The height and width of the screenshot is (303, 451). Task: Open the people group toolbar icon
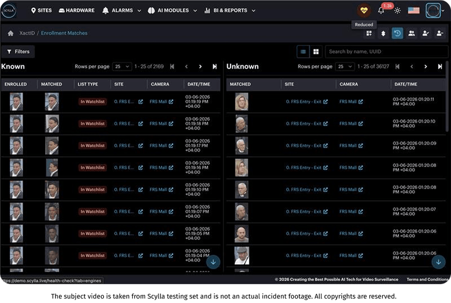tap(412, 33)
